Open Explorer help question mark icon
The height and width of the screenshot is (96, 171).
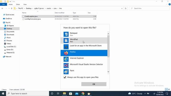click(170, 4)
